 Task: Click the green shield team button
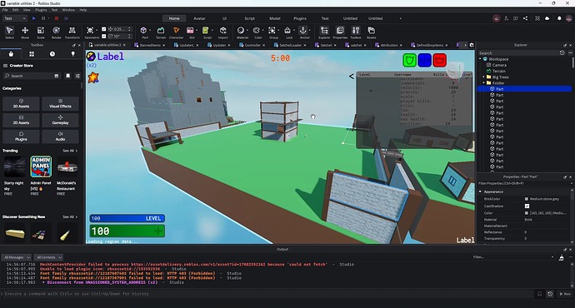tap(409, 60)
